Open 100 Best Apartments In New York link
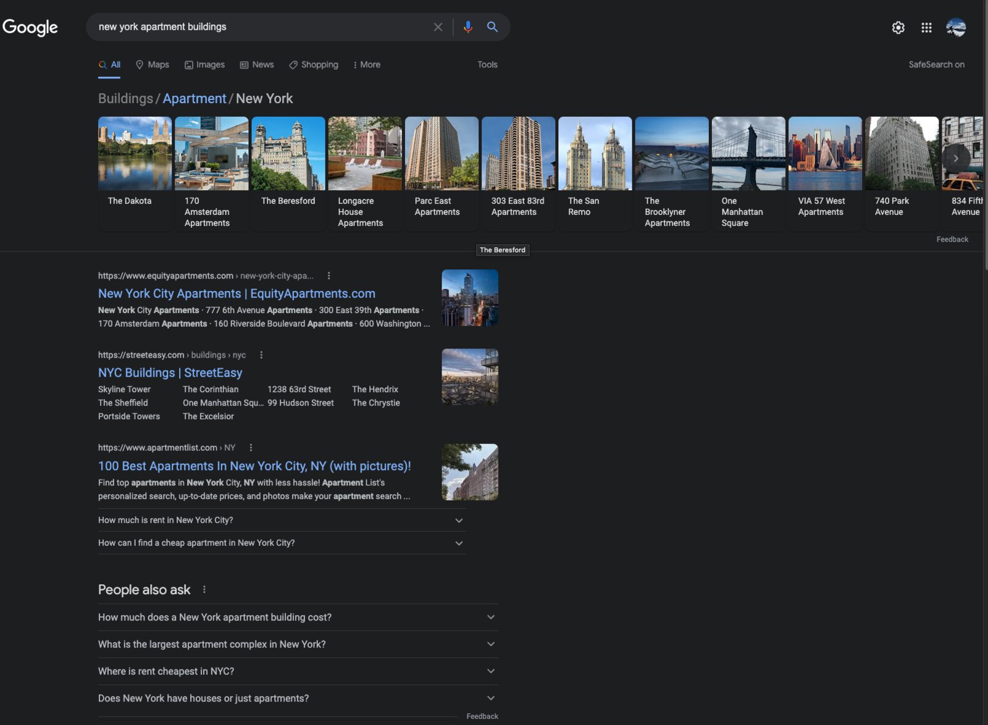The width and height of the screenshot is (988, 725). tap(254, 466)
